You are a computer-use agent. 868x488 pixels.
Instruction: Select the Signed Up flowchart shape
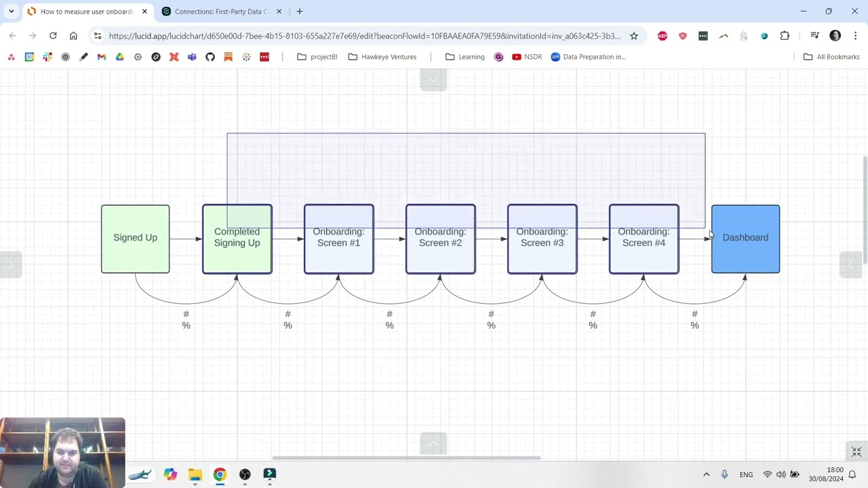[x=135, y=239]
